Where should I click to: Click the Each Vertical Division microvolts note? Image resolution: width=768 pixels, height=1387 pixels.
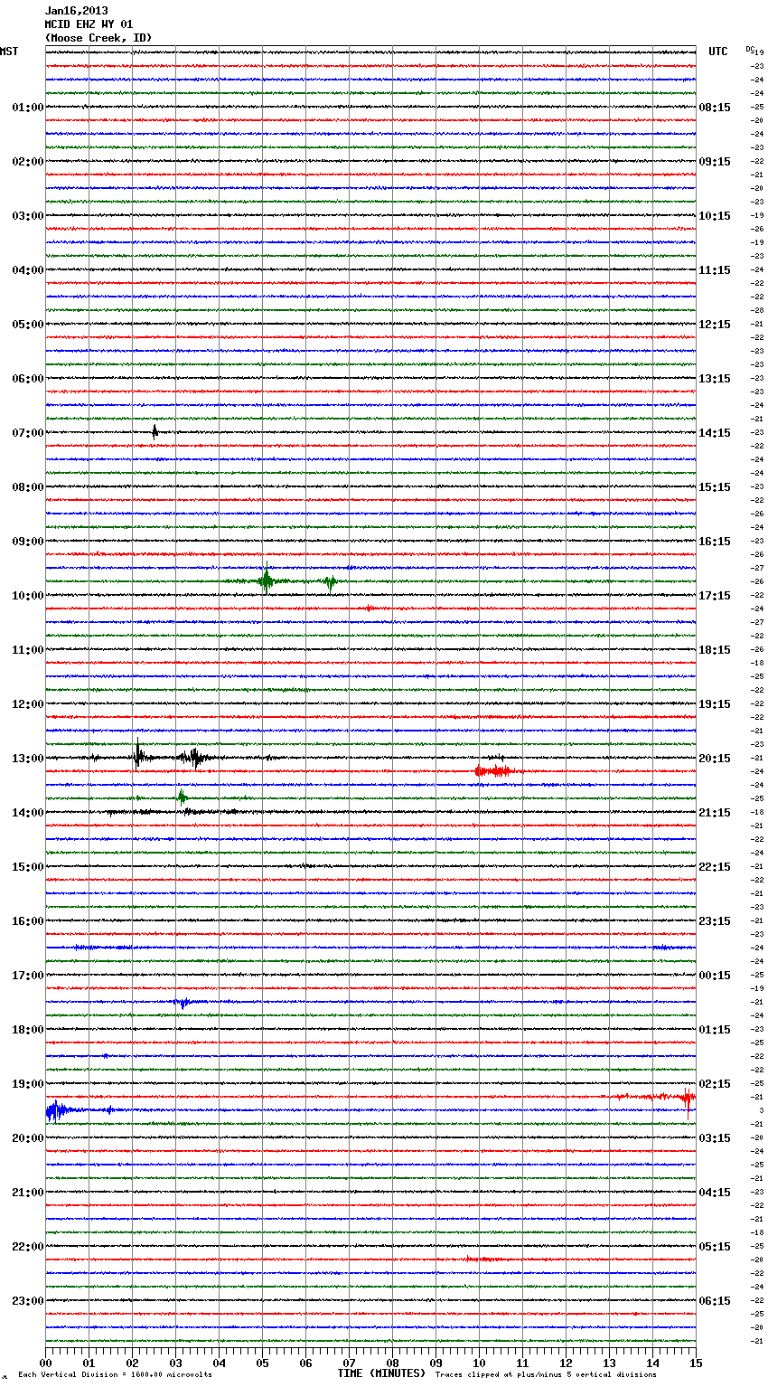pyautogui.click(x=116, y=1374)
